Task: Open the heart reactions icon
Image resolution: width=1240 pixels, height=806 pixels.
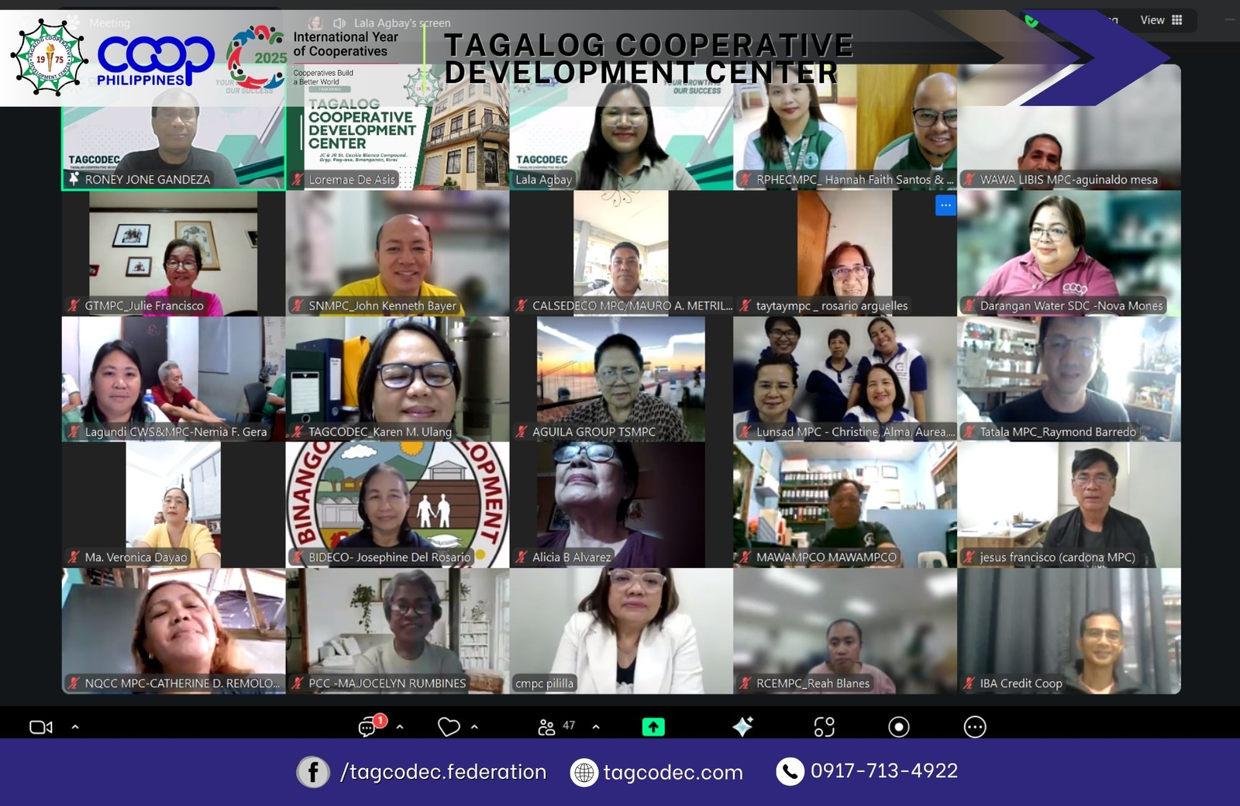Action: tap(449, 727)
